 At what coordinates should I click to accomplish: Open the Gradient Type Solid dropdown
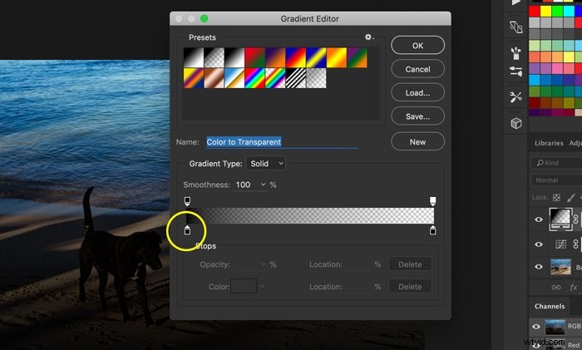pos(266,163)
